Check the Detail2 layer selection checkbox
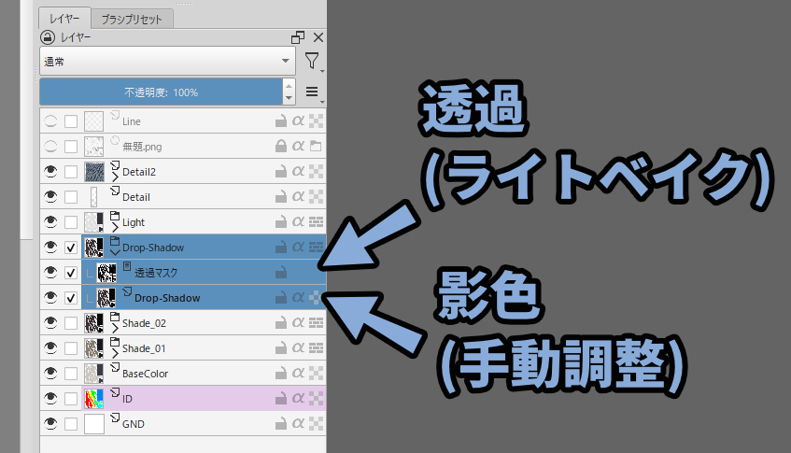 point(71,172)
